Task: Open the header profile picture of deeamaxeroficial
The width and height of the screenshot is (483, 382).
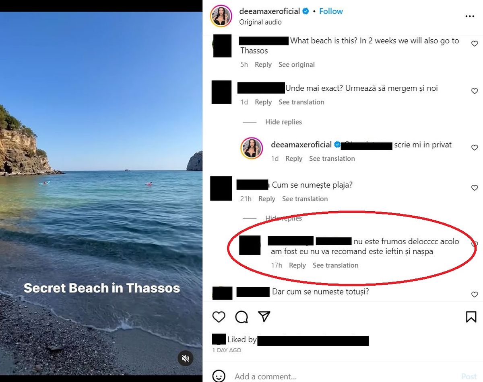Action: [221, 16]
